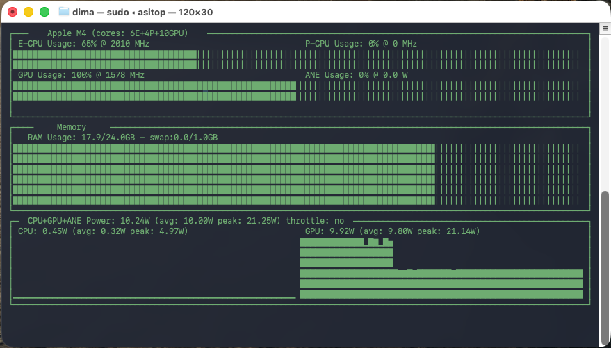Click the green RAM usage bar
This screenshot has height=348, width=611.
(x=224, y=174)
